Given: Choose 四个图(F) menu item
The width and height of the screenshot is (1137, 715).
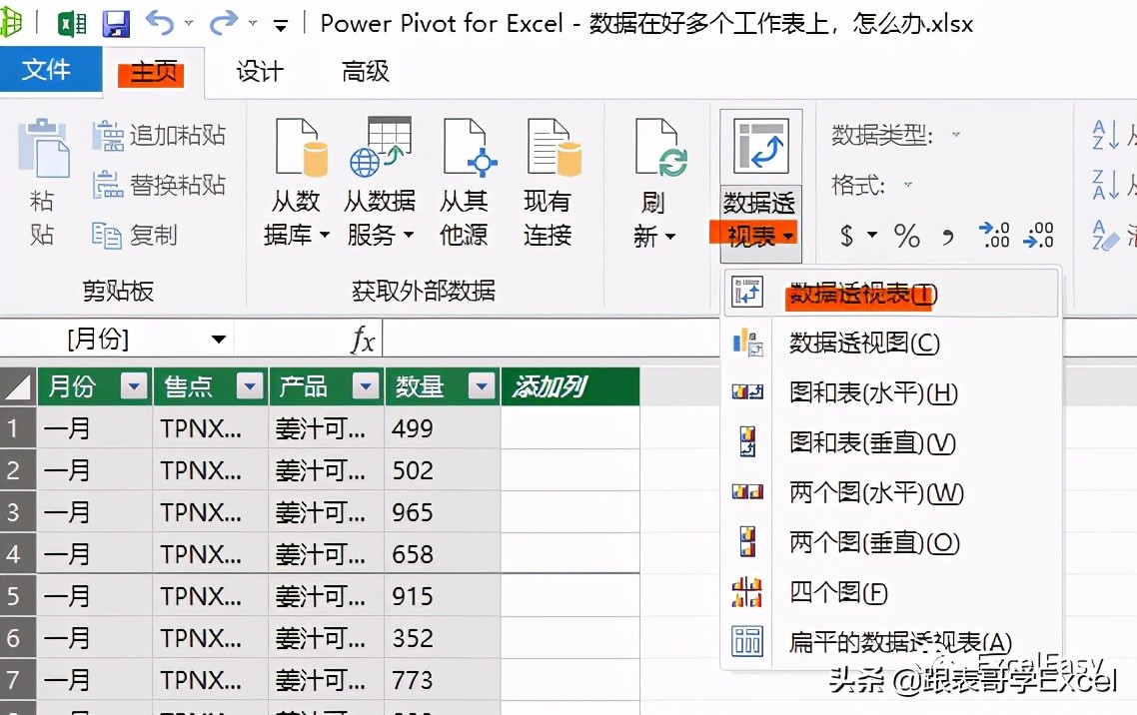Looking at the screenshot, I should coord(892,592).
